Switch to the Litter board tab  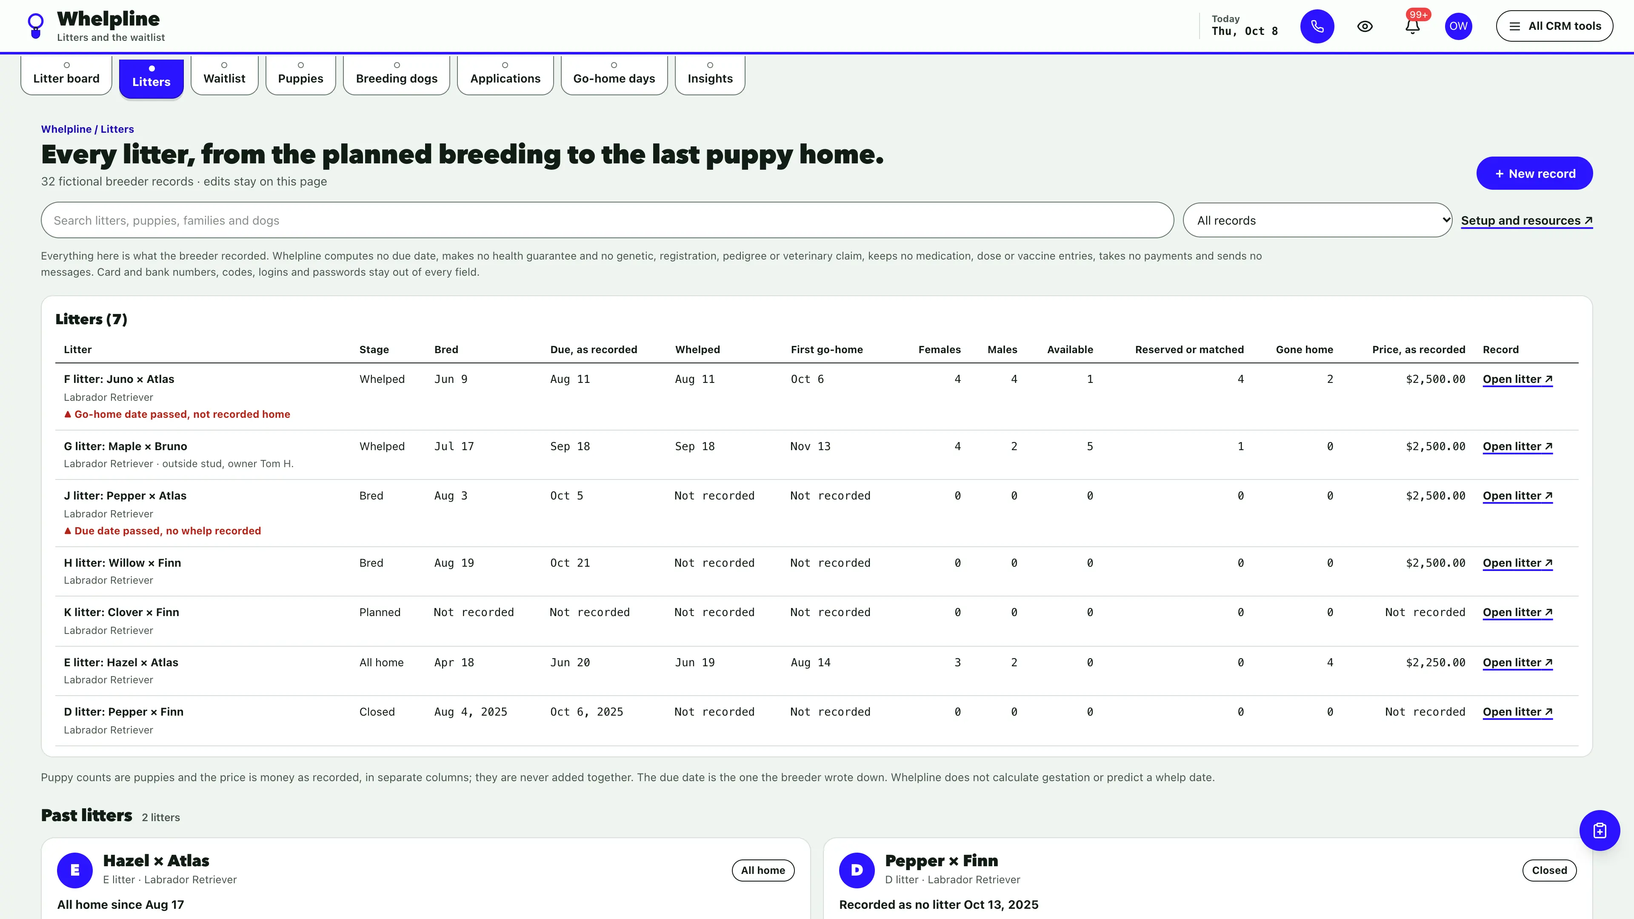67,75
